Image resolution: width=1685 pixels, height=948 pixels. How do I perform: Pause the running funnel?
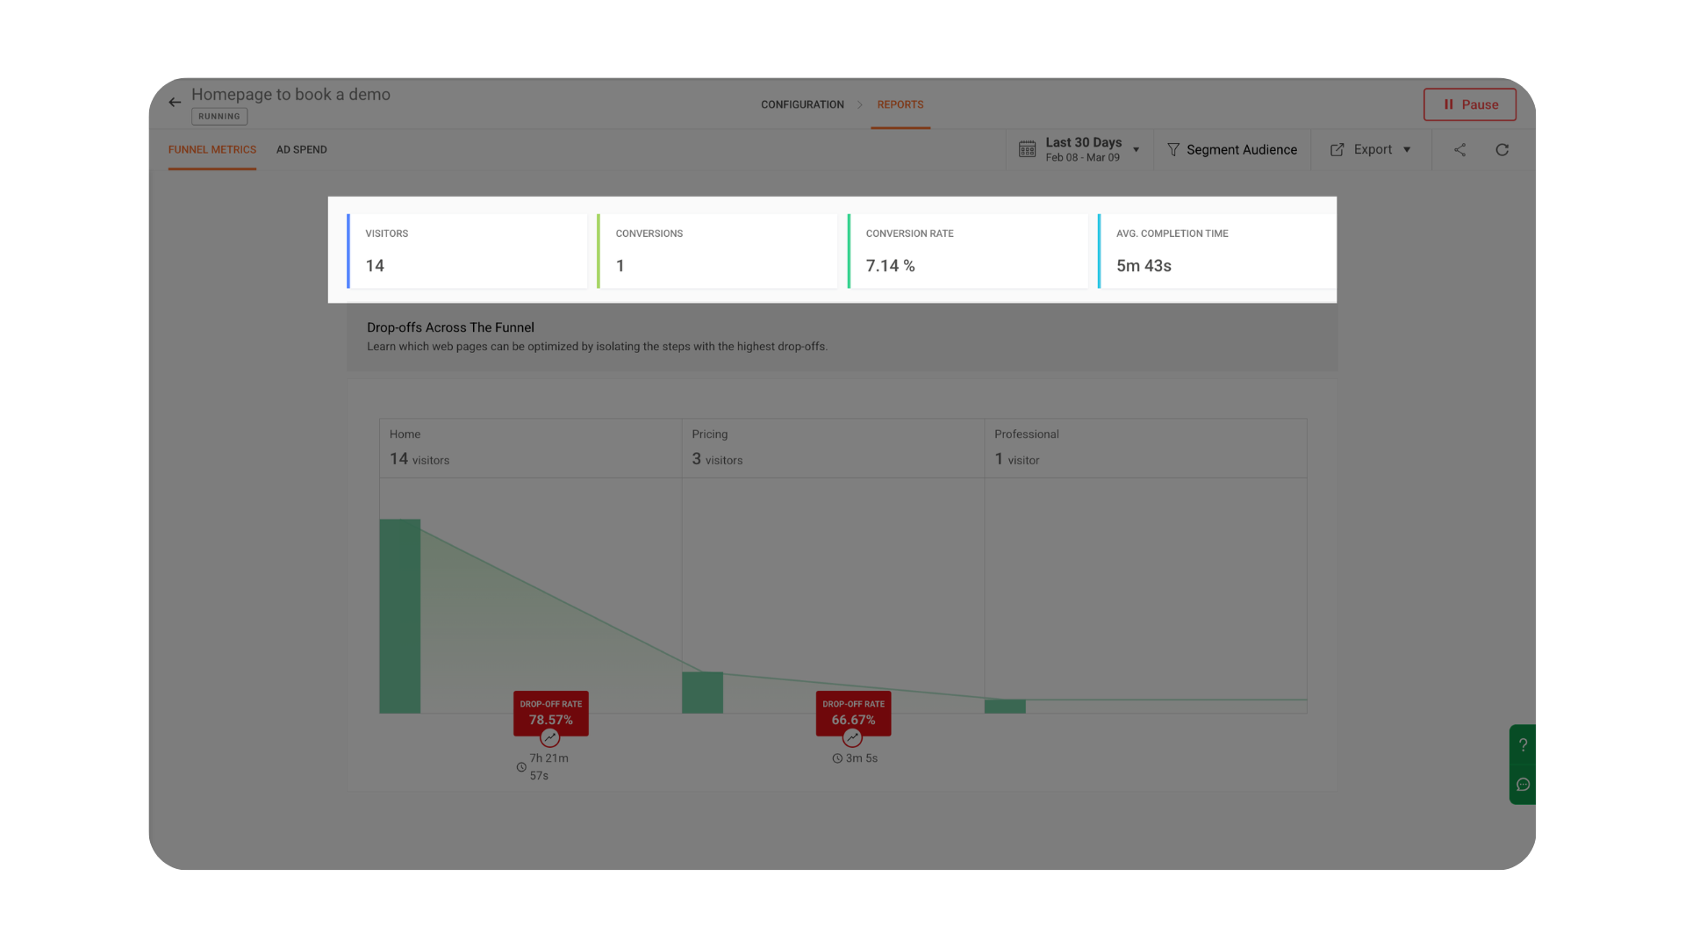tap(1469, 104)
